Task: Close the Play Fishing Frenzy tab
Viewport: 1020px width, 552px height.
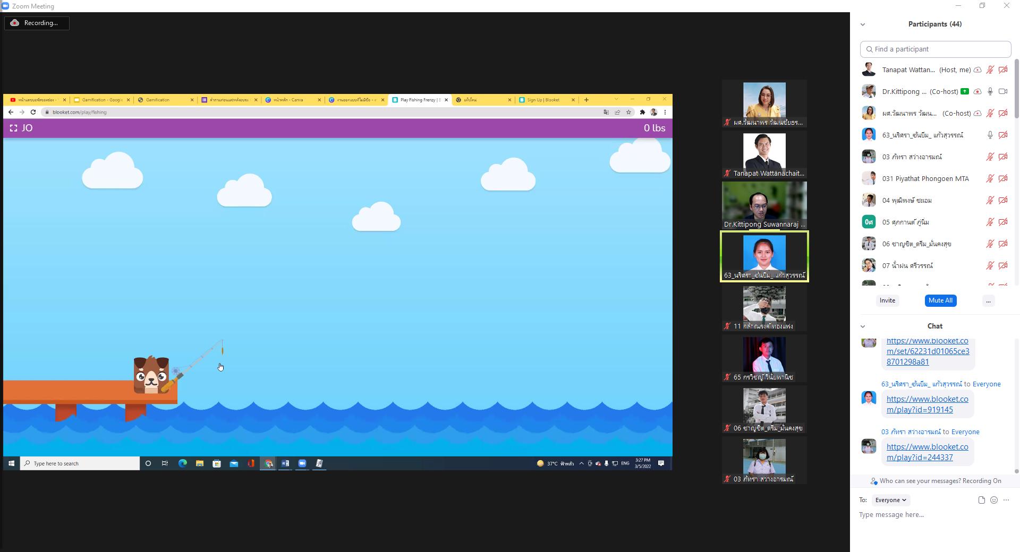Action: point(446,100)
